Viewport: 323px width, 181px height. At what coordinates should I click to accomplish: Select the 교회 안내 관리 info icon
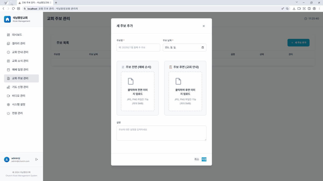tap(8, 52)
